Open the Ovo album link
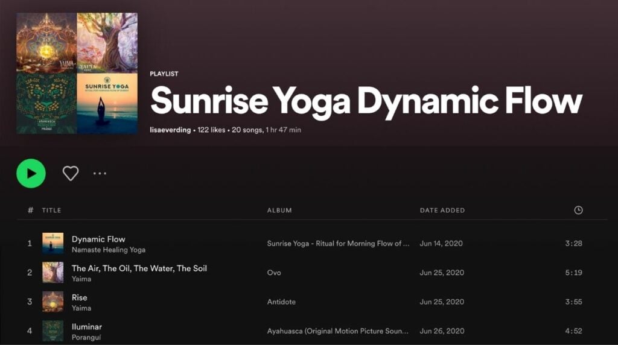Viewport: 618px width, 345px height. click(x=274, y=273)
